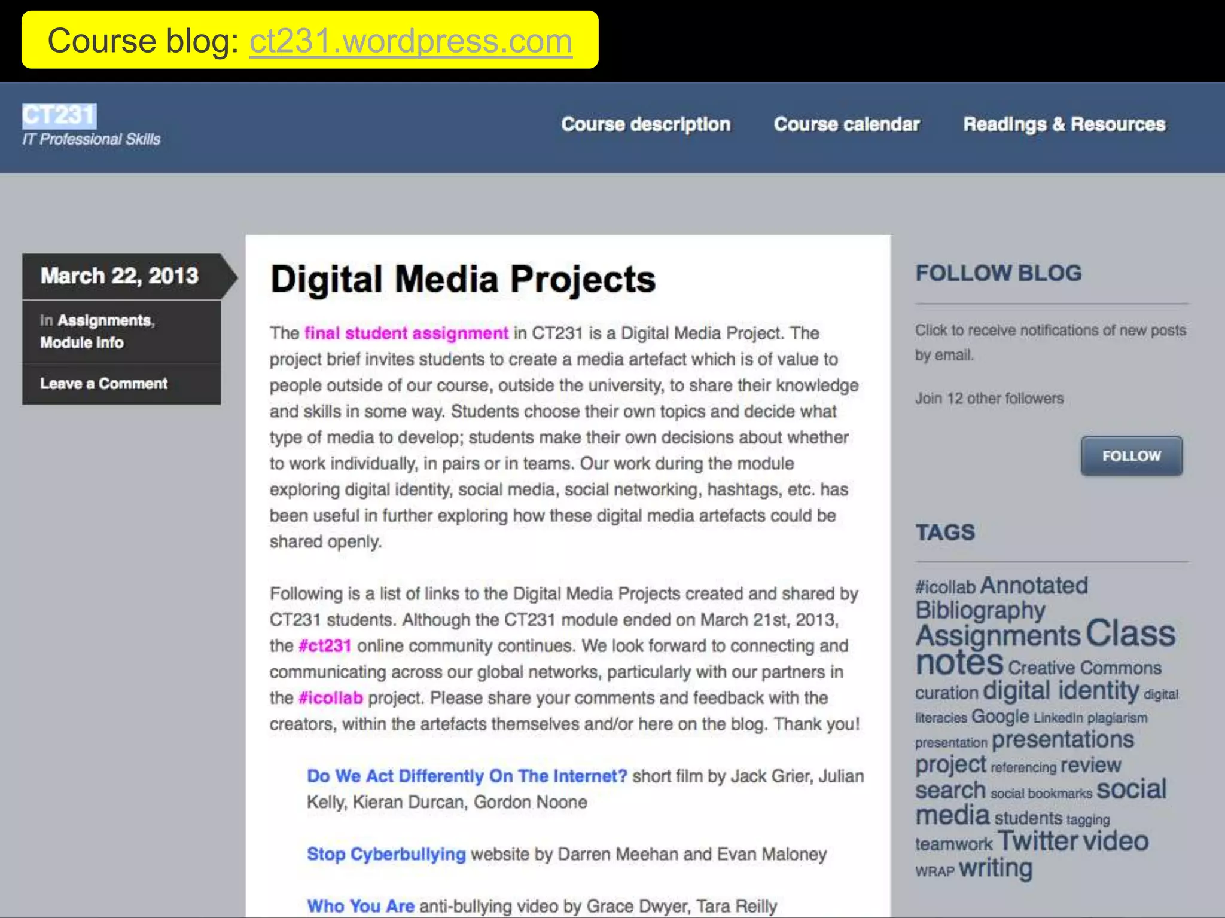Select the search tag
Image resolution: width=1225 pixels, height=918 pixels.
(x=950, y=790)
